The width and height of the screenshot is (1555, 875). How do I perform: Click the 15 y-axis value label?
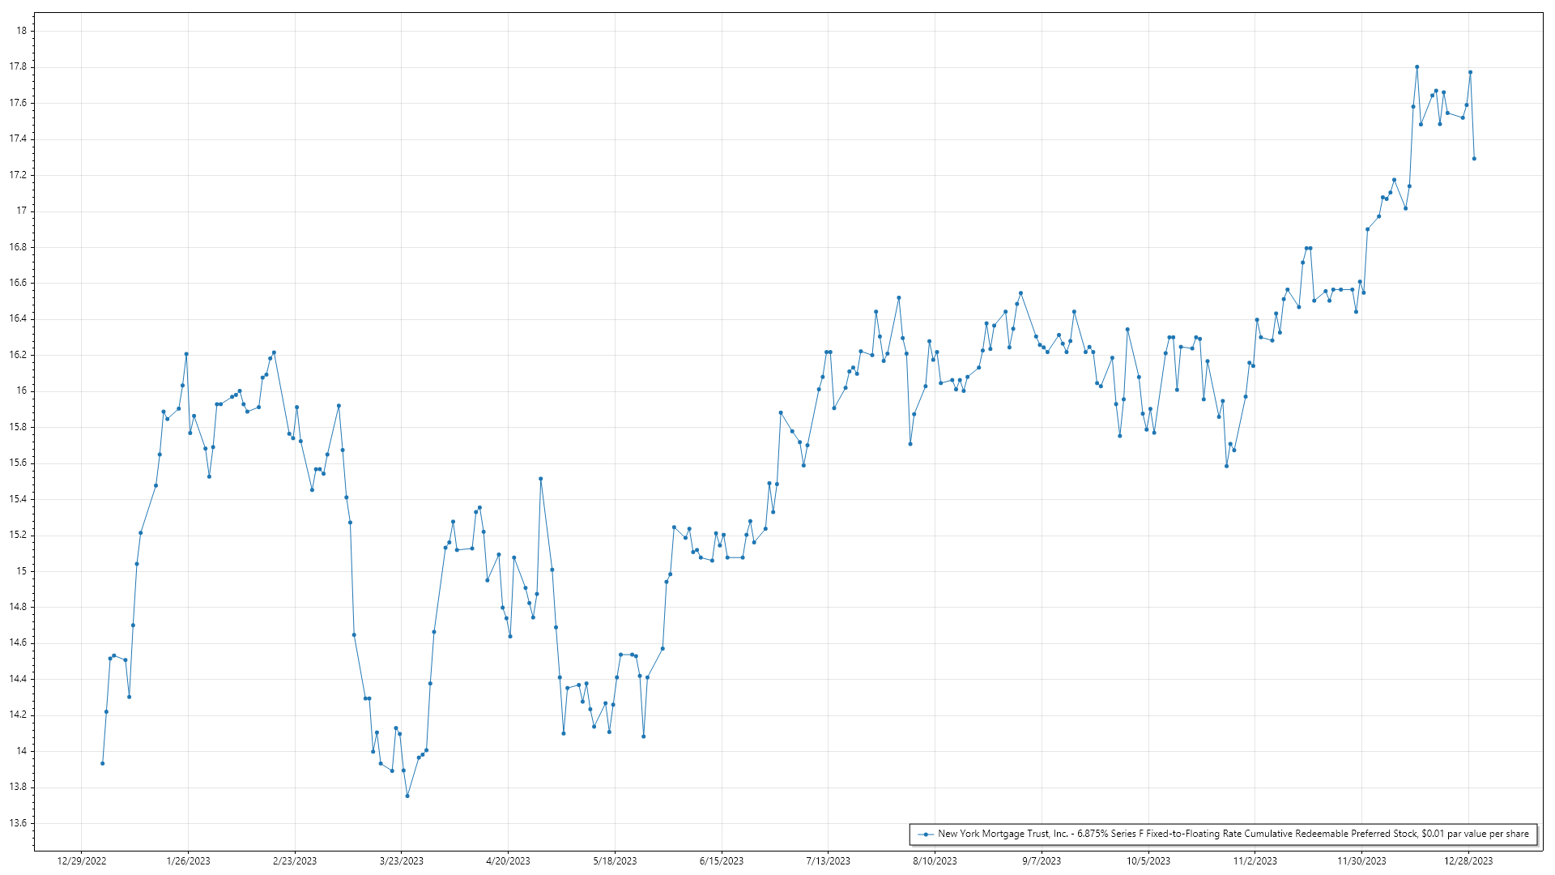tap(22, 571)
